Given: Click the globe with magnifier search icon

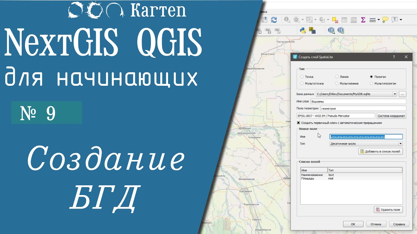Looking at the screenshot, I should pyautogui.click(x=341, y=31).
